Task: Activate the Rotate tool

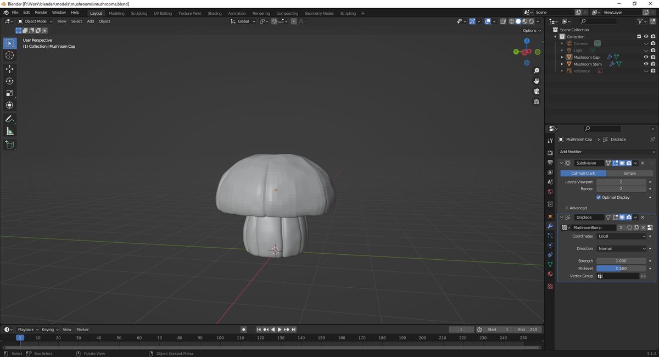Action: click(x=10, y=81)
